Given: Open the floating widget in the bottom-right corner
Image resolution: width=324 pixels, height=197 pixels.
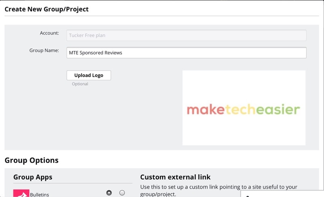Looking at the screenshot, I should pos(282,194).
